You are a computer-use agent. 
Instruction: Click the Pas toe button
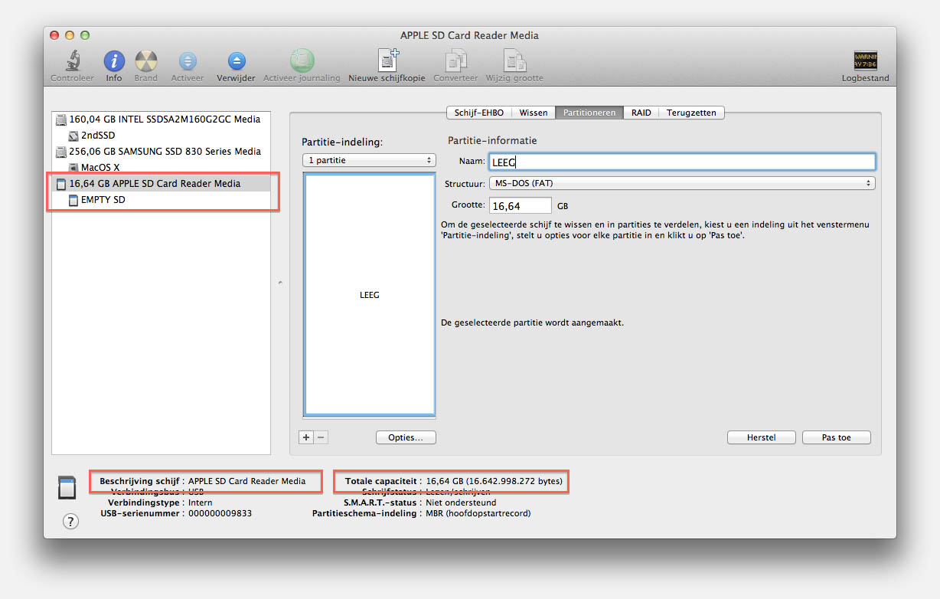[x=836, y=437]
